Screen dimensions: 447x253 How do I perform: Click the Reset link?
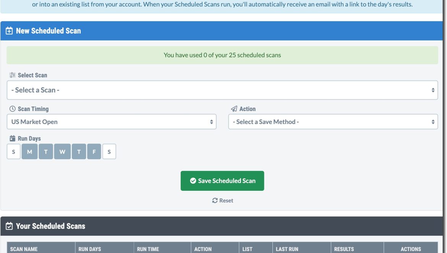223,201
